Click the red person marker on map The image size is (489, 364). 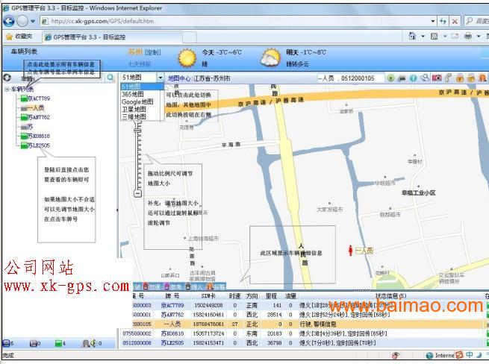click(350, 251)
